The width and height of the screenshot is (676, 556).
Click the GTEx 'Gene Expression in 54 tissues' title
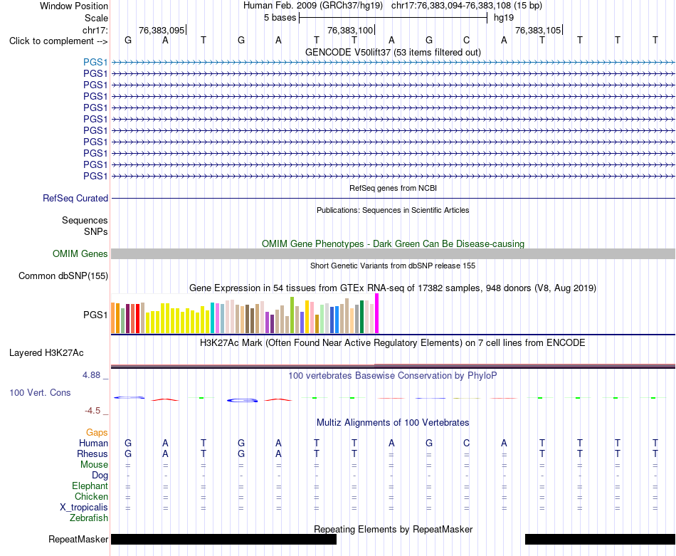tap(393, 288)
